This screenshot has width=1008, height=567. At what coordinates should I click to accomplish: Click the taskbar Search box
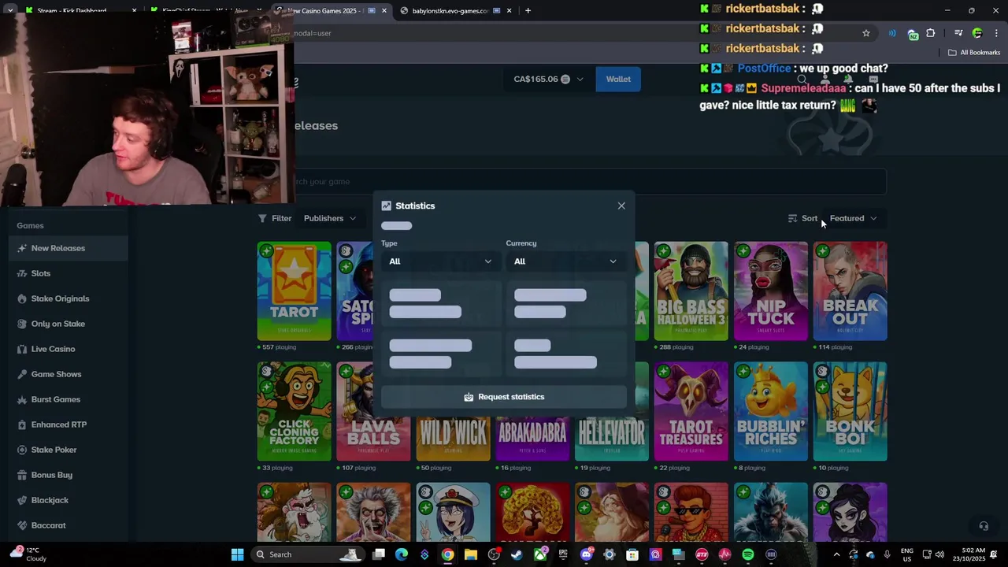tap(309, 554)
